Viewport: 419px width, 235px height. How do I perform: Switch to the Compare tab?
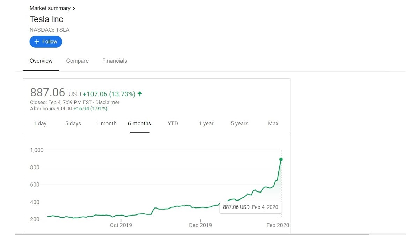pos(77,61)
